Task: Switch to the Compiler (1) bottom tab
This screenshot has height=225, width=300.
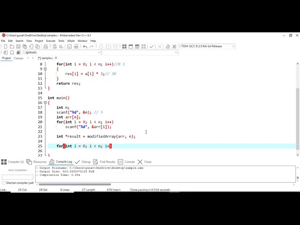Action: tap(13, 162)
